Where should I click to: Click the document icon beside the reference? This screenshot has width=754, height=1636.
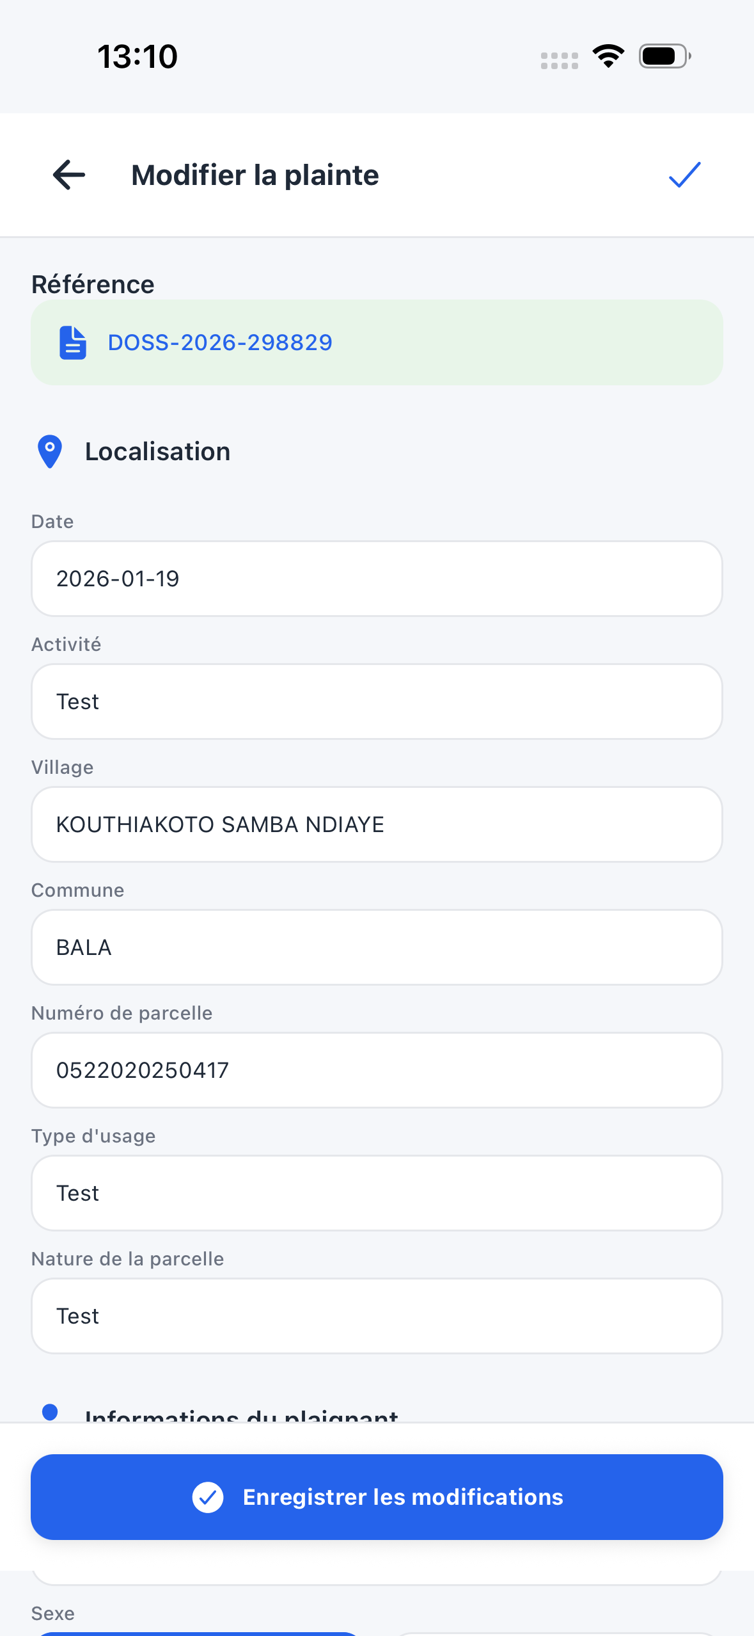[x=73, y=342]
